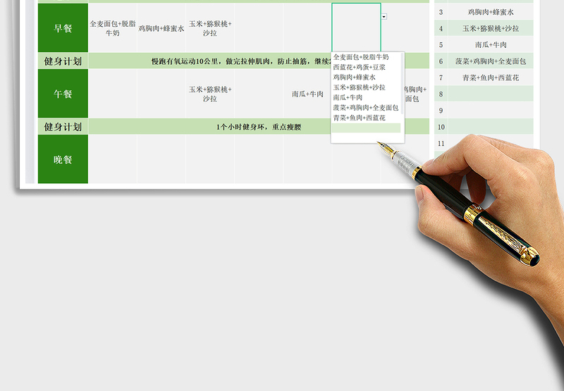Click the empty food cell in numbered row 8
The image size is (564, 391).
[x=491, y=94]
